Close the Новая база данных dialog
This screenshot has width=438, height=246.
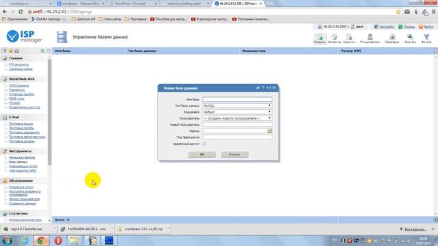[274, 88]
